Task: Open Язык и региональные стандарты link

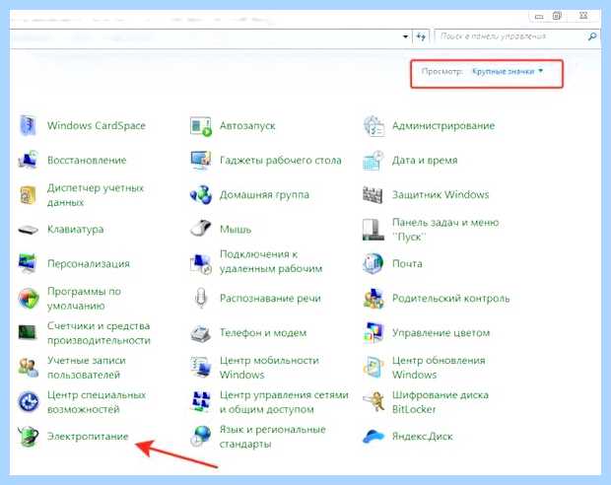Action: pyautogui.click(x=273, y=437)
